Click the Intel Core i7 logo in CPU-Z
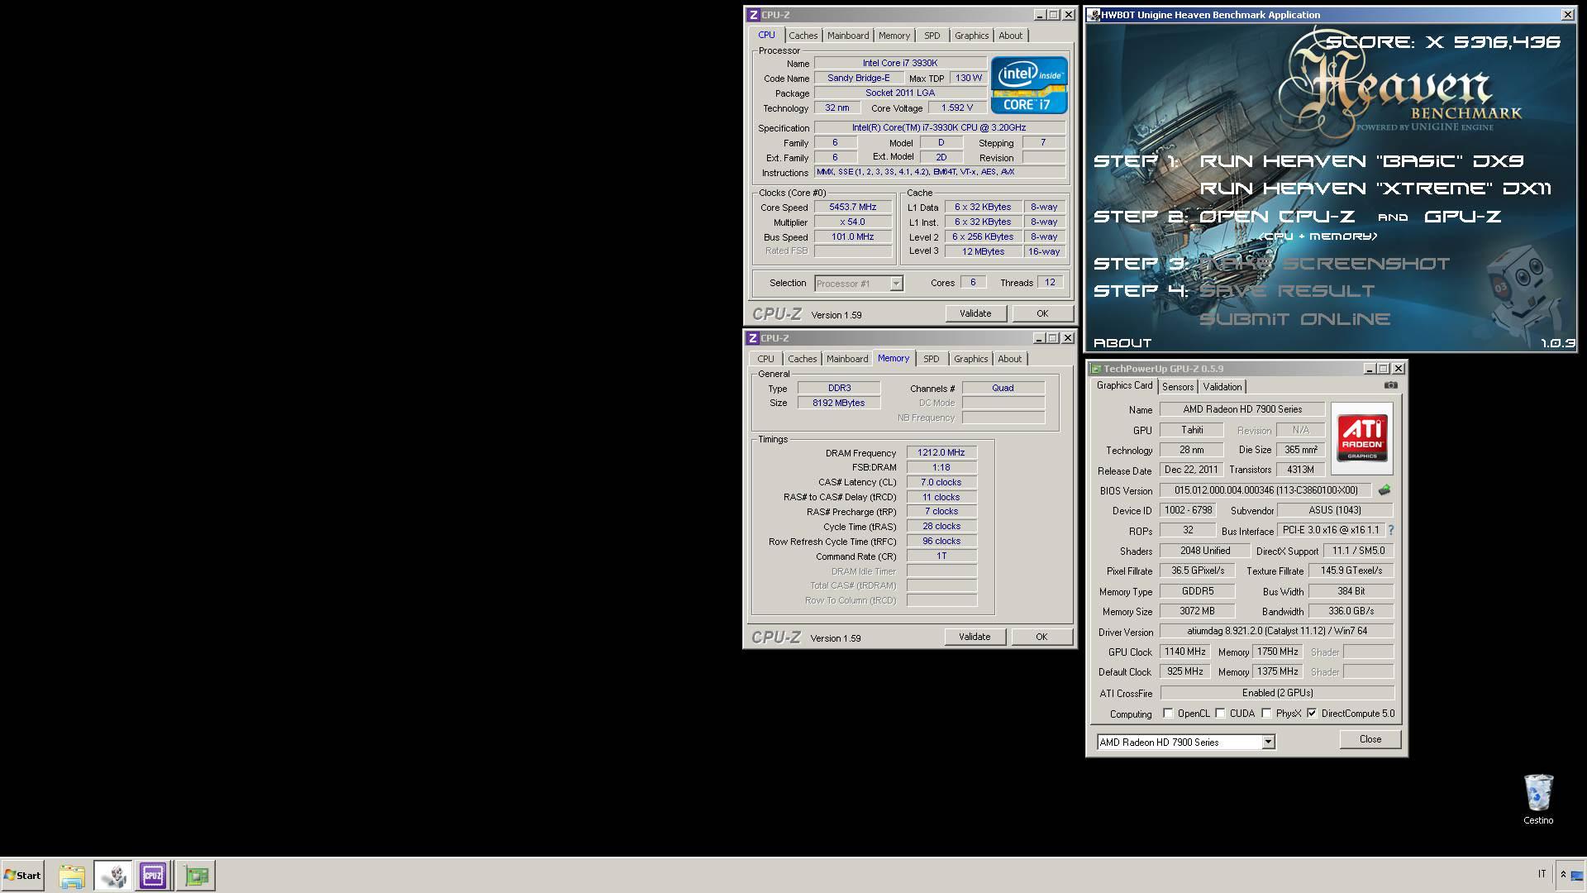This screenshot has height=893, width=1587. pos(1029,85)
